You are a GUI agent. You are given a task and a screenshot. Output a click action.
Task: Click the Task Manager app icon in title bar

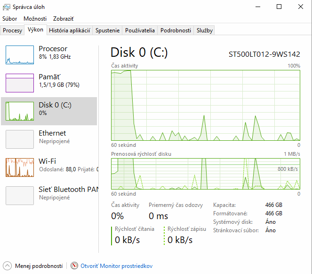point(6,7)
